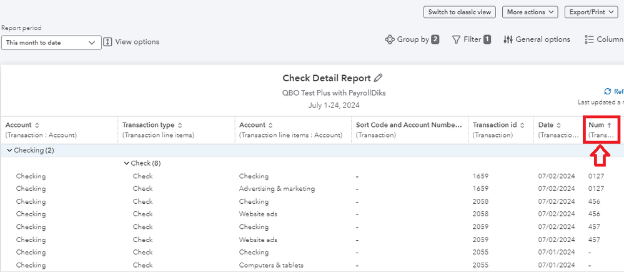Click the General options sliders icon
Screen dimensions: 624x272
508,39
